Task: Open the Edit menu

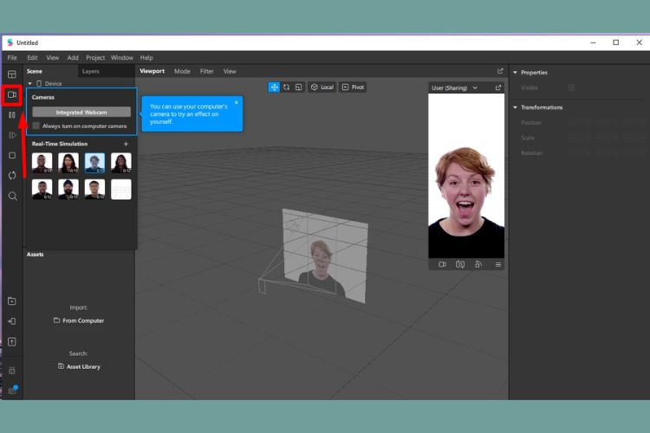Action: point(32,58)
